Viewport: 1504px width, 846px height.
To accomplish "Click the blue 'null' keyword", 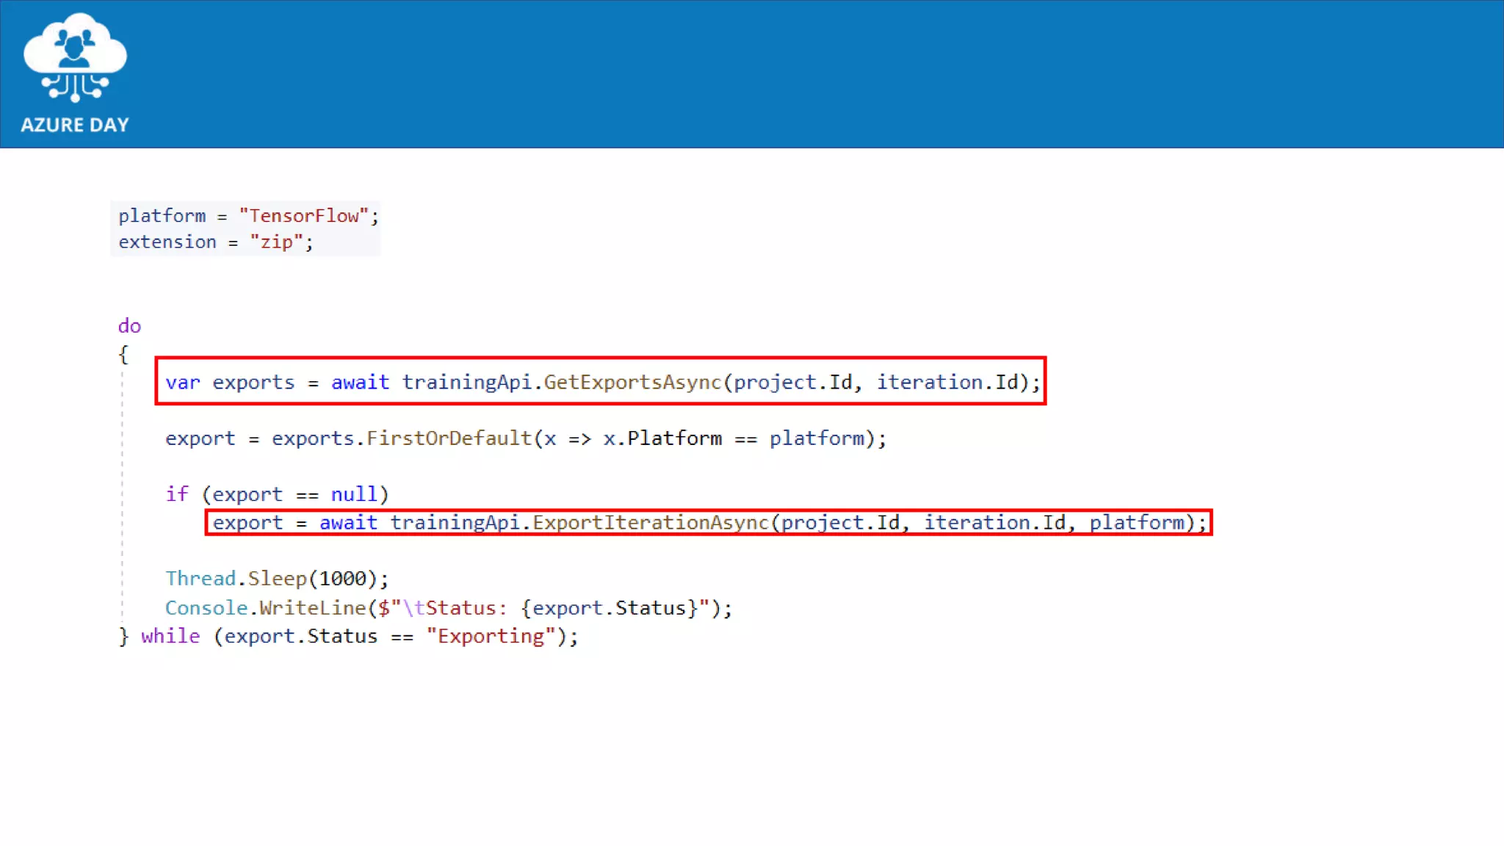I will coord(353,494).
